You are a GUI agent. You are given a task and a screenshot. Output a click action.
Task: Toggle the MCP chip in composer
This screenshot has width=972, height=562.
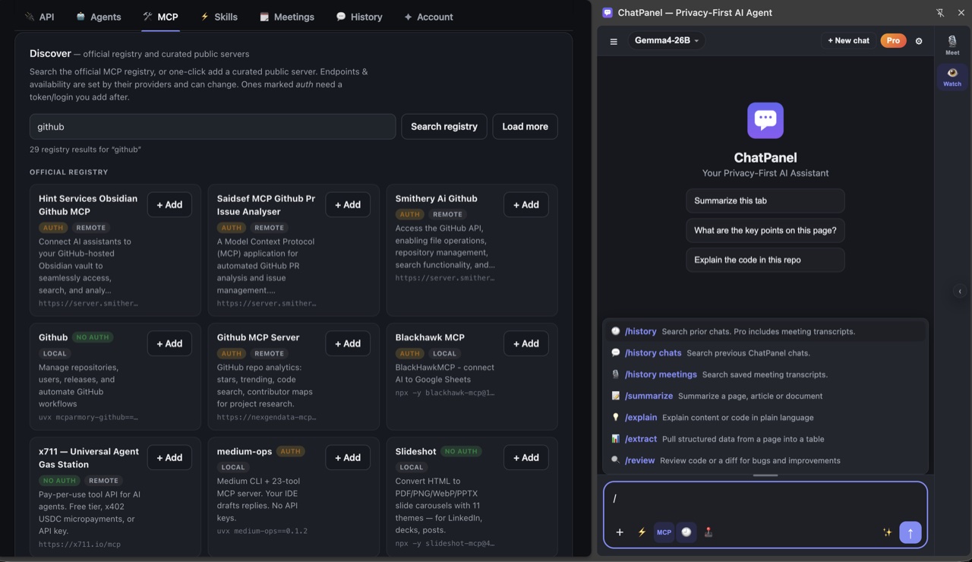664,532
